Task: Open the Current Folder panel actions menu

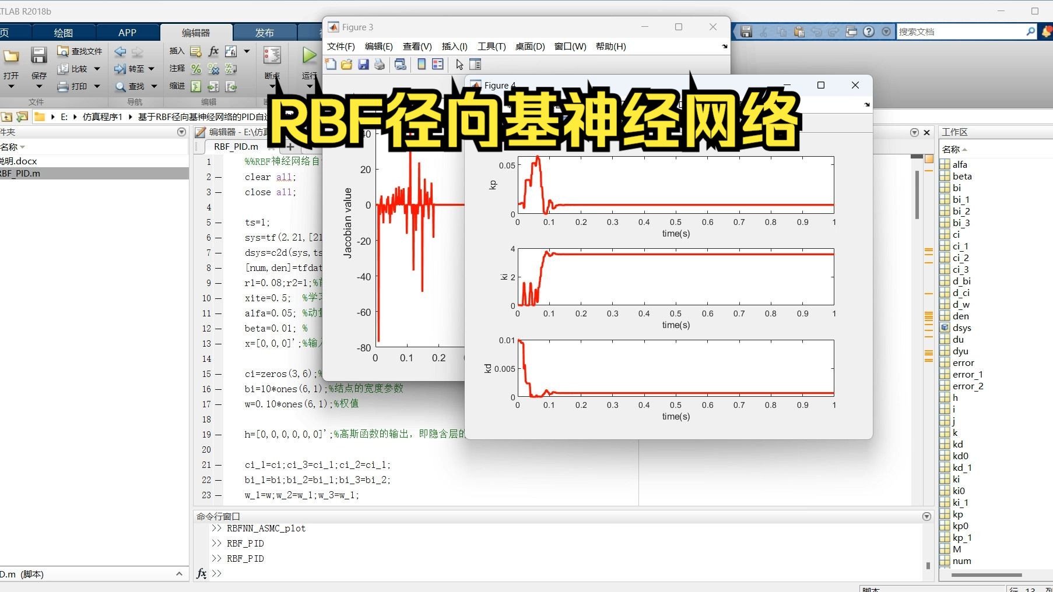Action: tap(181, 132)
